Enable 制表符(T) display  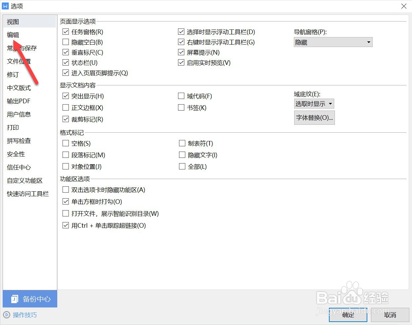(182, 143)
